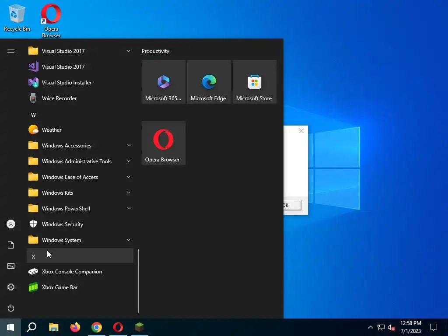
Task: Launch Xbox Game Bar
Action: click(x=80, y=287)
